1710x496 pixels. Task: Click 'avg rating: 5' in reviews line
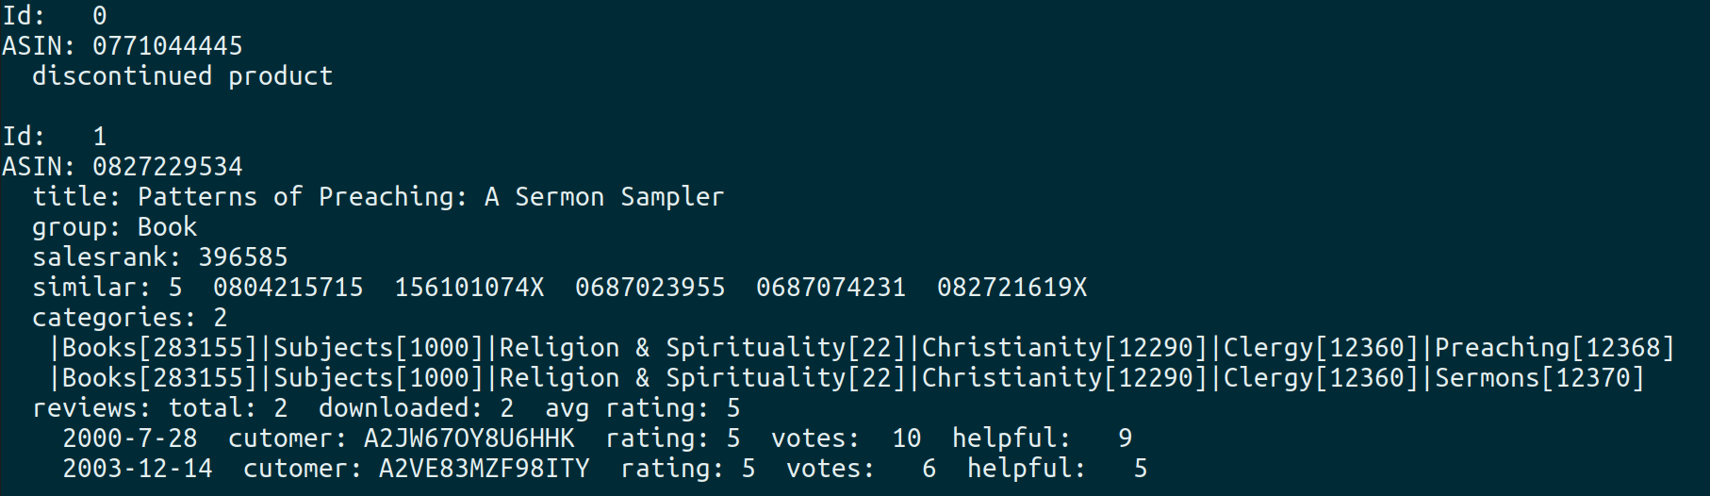642,408
